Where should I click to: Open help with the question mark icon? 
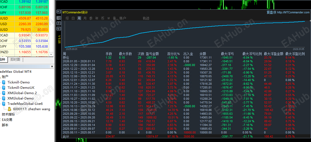click(x=58, y=23)
